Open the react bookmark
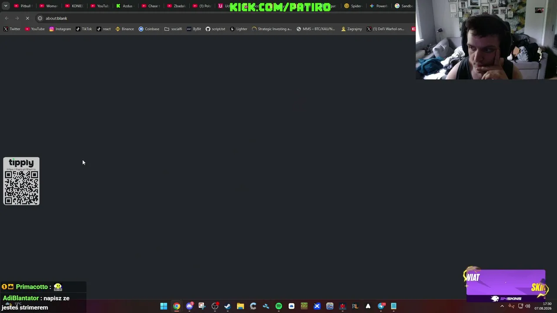The height and width of the screenshot is (313, 557). click(104, 29)
